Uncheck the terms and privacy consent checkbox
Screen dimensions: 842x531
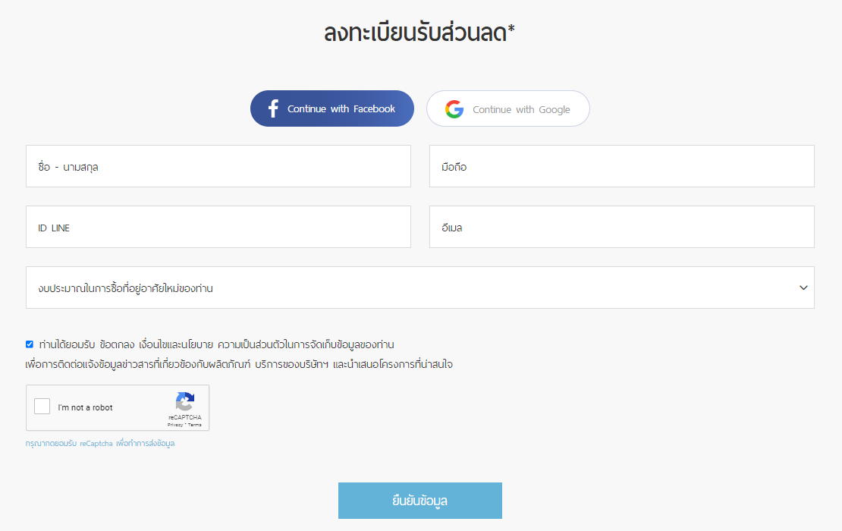[30, 344]
